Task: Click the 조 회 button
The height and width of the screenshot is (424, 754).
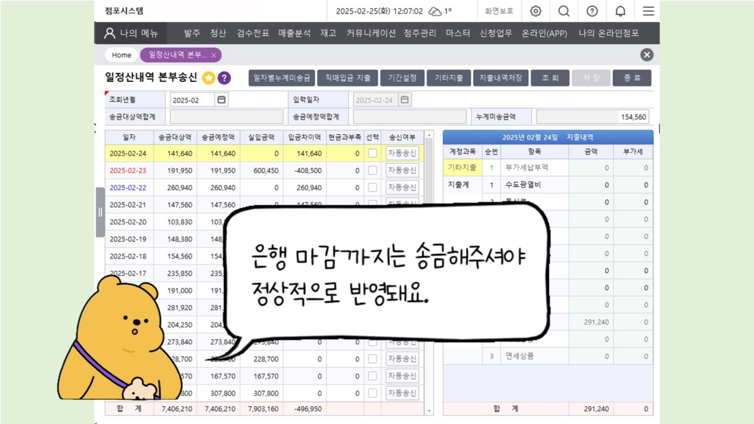Action: pyautogui.click(x=550, y=78)
